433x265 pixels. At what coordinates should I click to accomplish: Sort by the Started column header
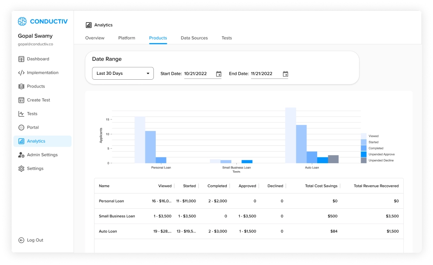[189, 186]
